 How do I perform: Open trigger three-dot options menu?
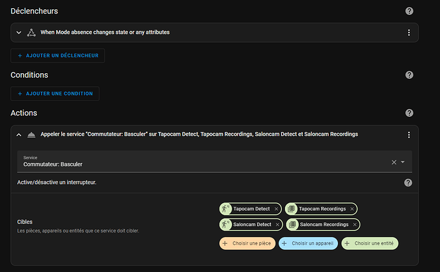pyautogui.click(x=409, y=32)
